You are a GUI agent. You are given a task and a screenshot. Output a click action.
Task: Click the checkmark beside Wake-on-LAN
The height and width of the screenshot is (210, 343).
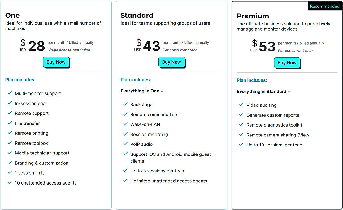pos(125,124)
